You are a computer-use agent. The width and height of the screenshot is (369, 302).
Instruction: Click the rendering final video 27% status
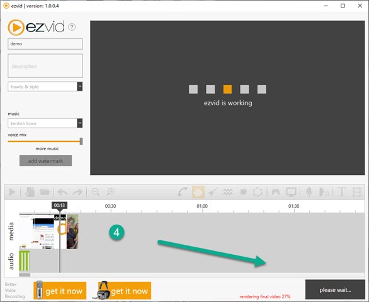pyautogui.click(x=264, y=296)
